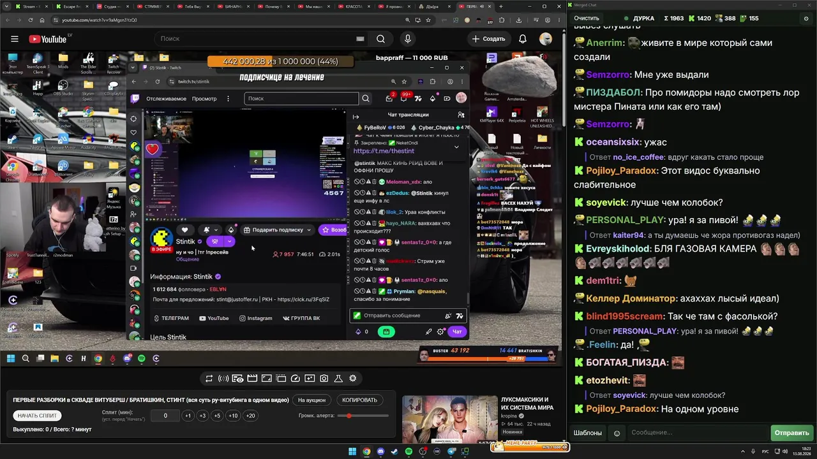Click the follow heart button under stream
This screenshot has width=817, height=459.
coord(184,230)
